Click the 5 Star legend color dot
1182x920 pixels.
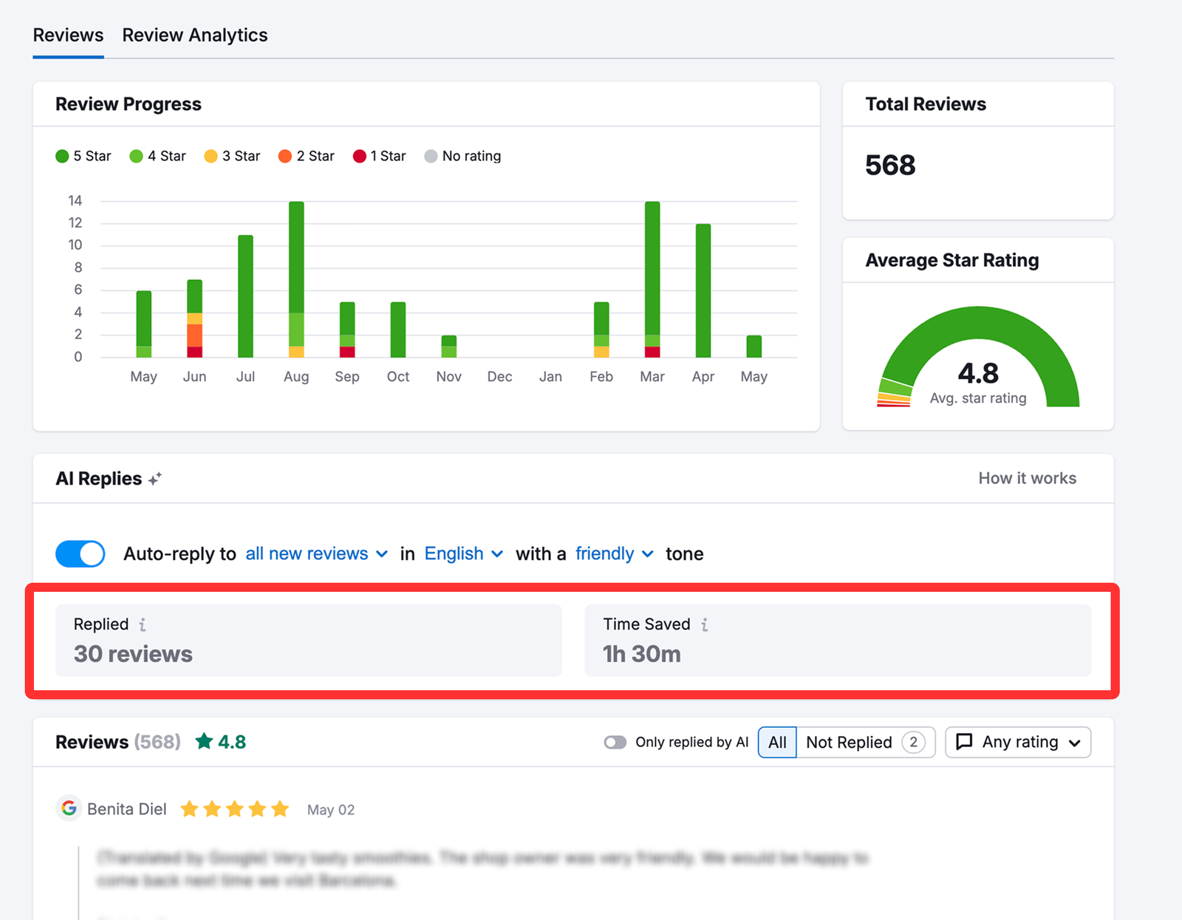pyautogui.click(x=62, y=156)
